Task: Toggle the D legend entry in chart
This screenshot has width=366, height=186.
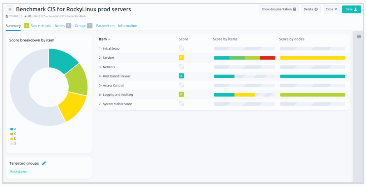Action: pyautogui.click(x=13, y=139)
